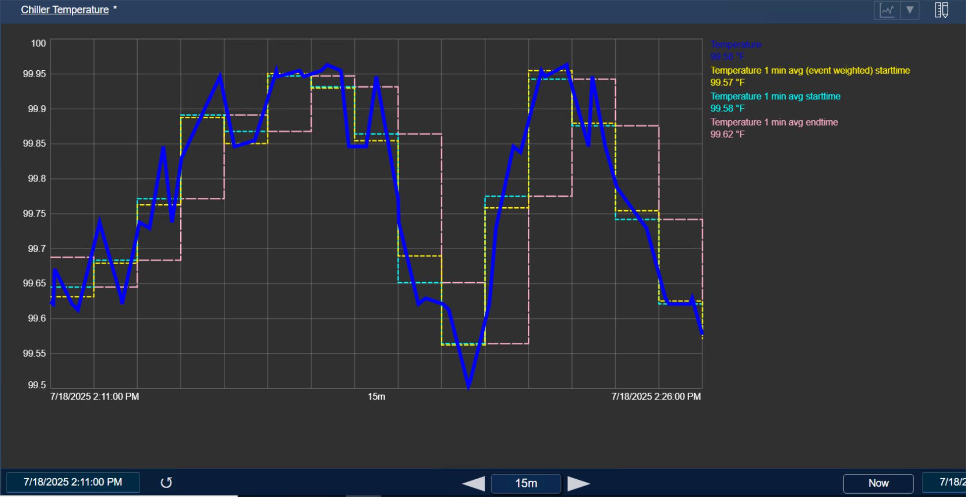This screenshot has width=966, height=497.
Task: Select the yellow event weighted starttime legend
Action: (810, 70)
